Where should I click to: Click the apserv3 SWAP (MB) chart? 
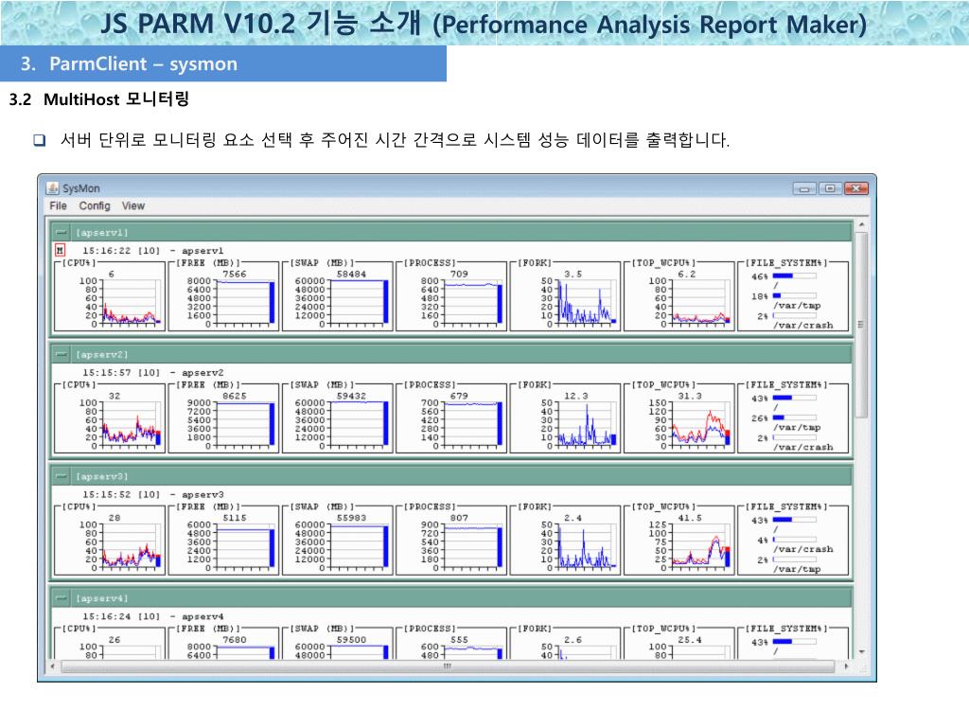338,541
